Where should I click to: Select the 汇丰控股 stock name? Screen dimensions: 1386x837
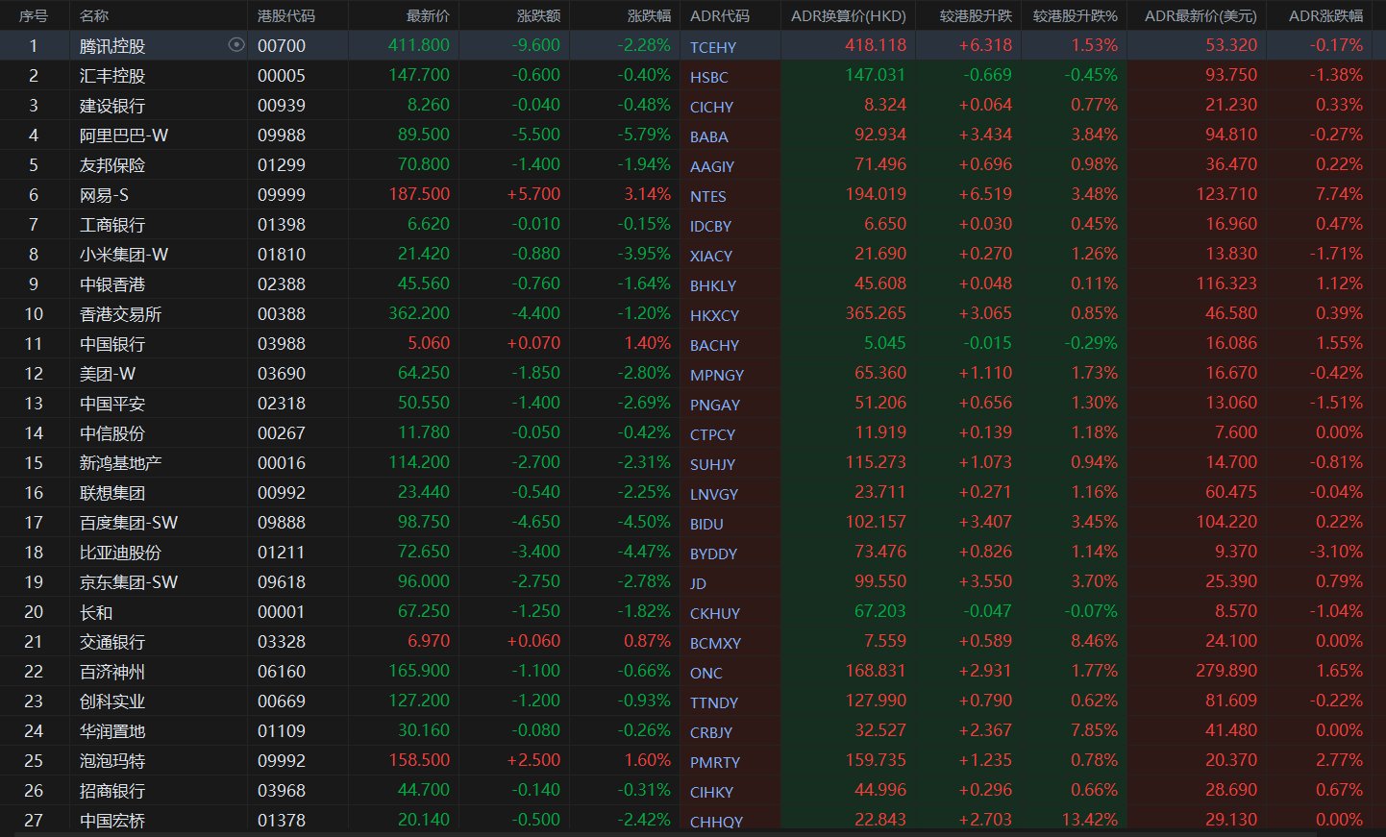tap(112, 76)
